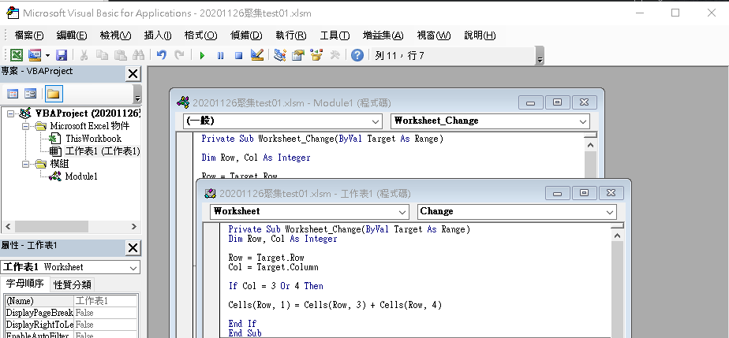Switch to Microsoft Excel view icon
The width and height of the screenshot is (729, 338).
point(17,55)
